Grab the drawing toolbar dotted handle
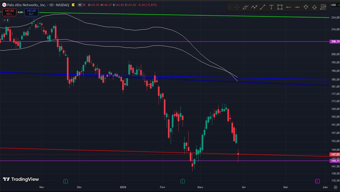The image size is (340, 192). (230, 7)
